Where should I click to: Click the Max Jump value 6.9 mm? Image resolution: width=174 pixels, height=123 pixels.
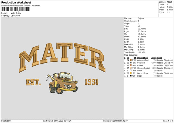[x=141, y=50]
